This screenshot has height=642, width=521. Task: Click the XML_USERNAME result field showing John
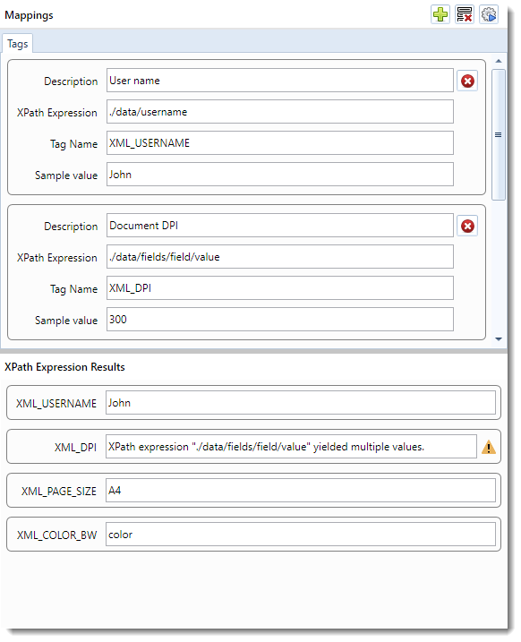click(x=301, y=402)
